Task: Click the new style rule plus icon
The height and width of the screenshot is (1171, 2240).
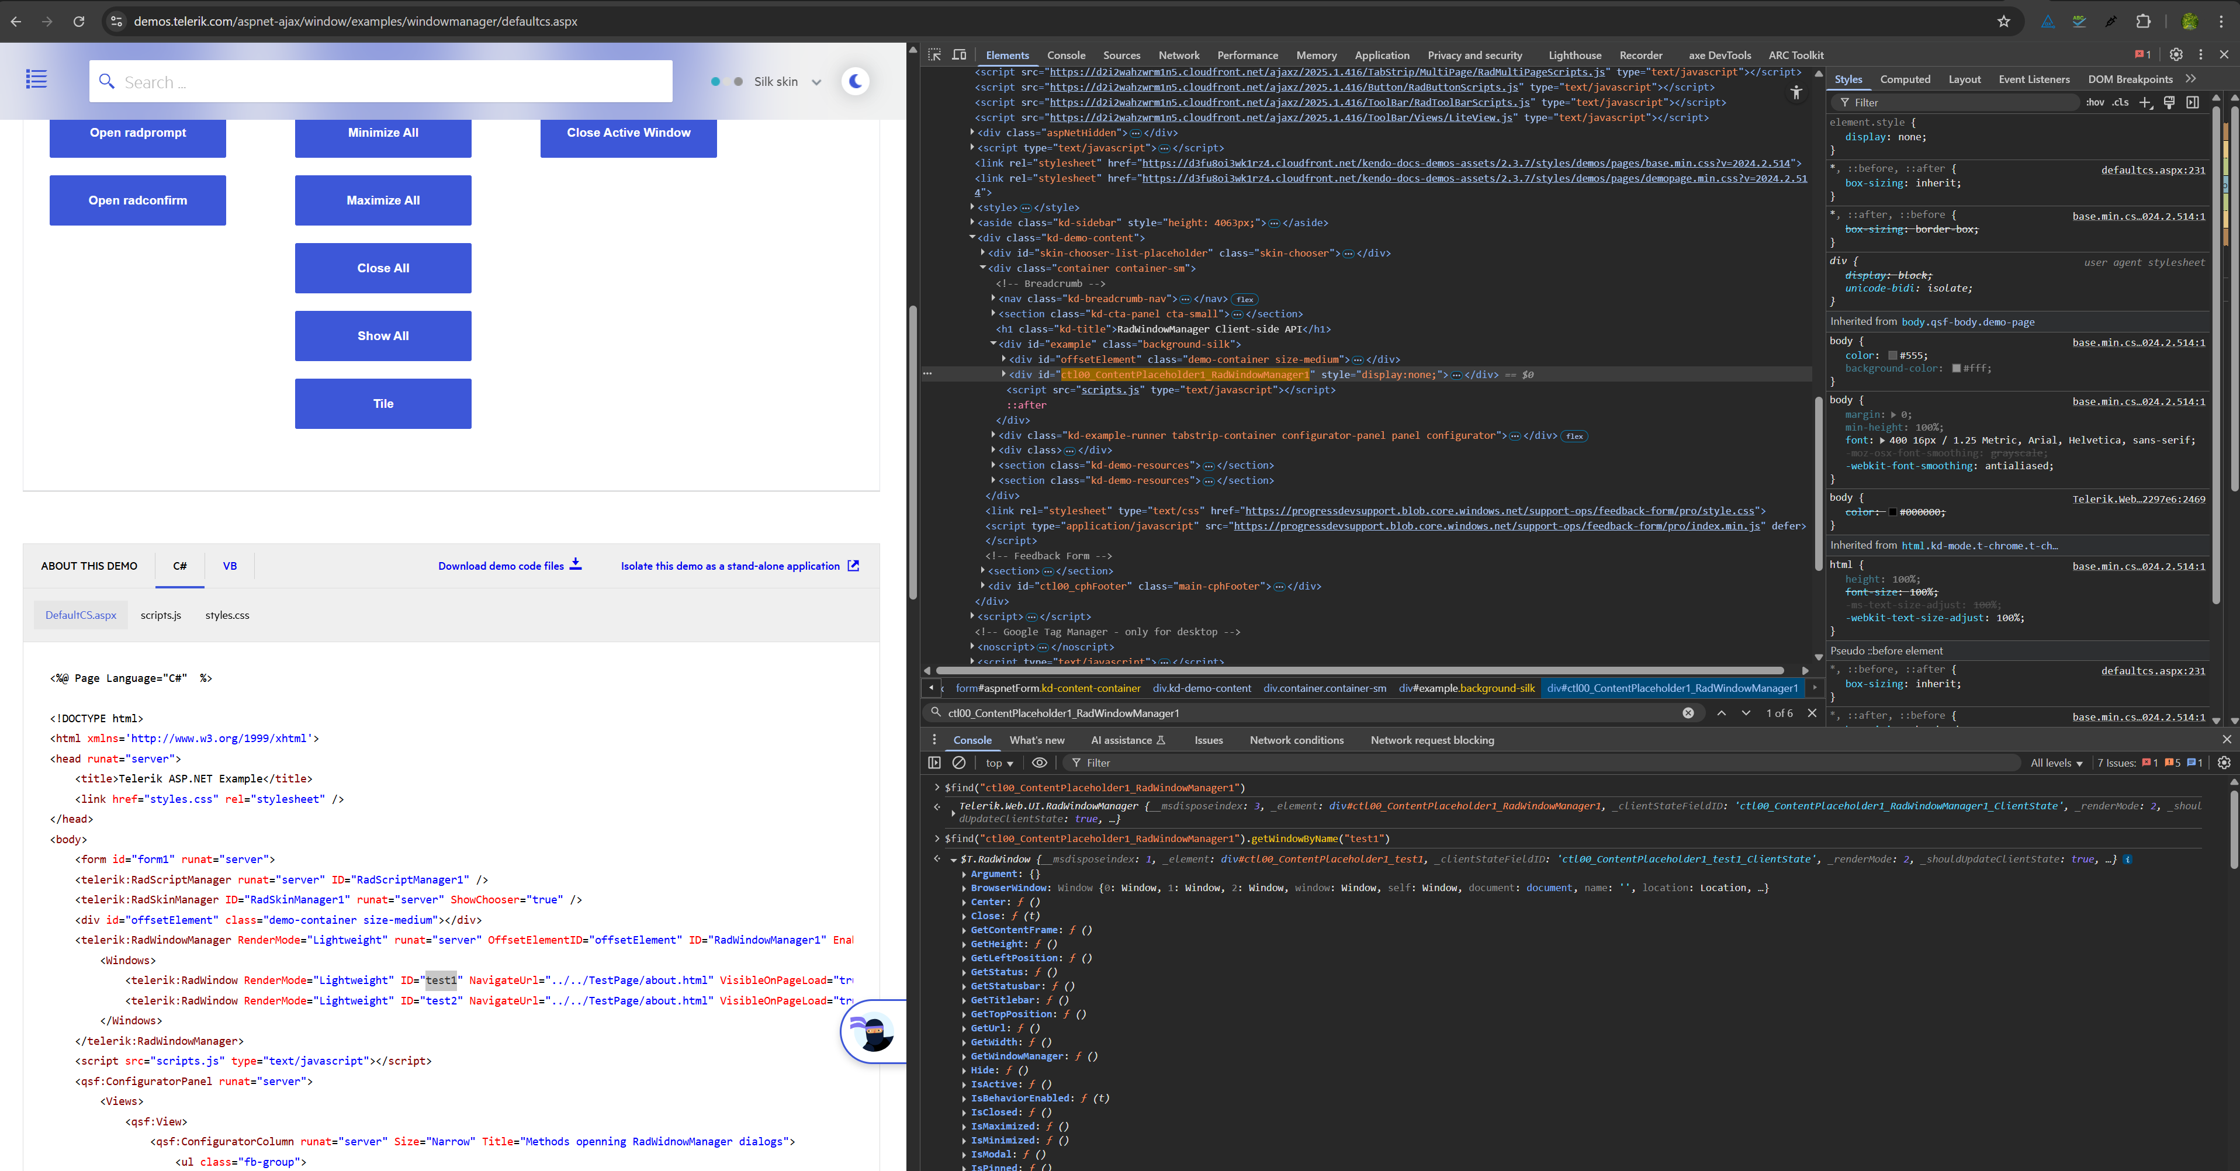Action: (x=2145, y=103)
